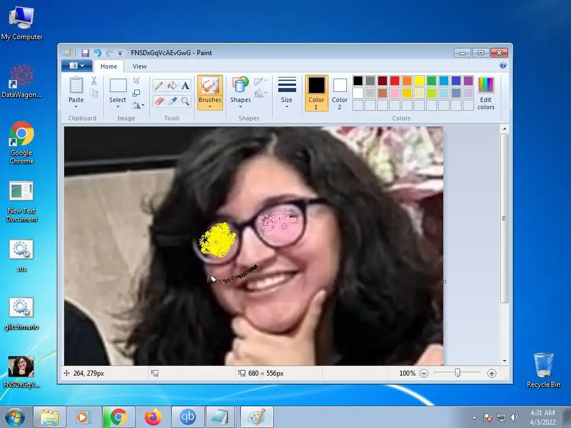This screenshot has width=571, height=428.
Task: Click zoom out minus button
Action: pyautogui.click(x=424, y=373)
